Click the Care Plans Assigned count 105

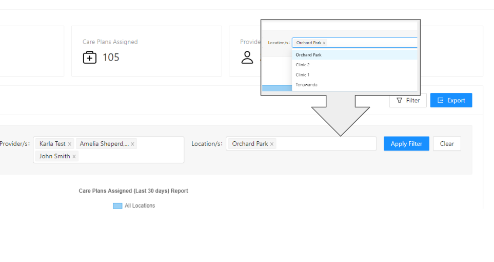[111, 58]
